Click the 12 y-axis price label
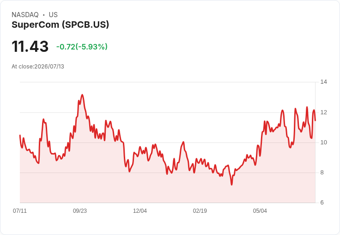 click(x=324, y=112)
